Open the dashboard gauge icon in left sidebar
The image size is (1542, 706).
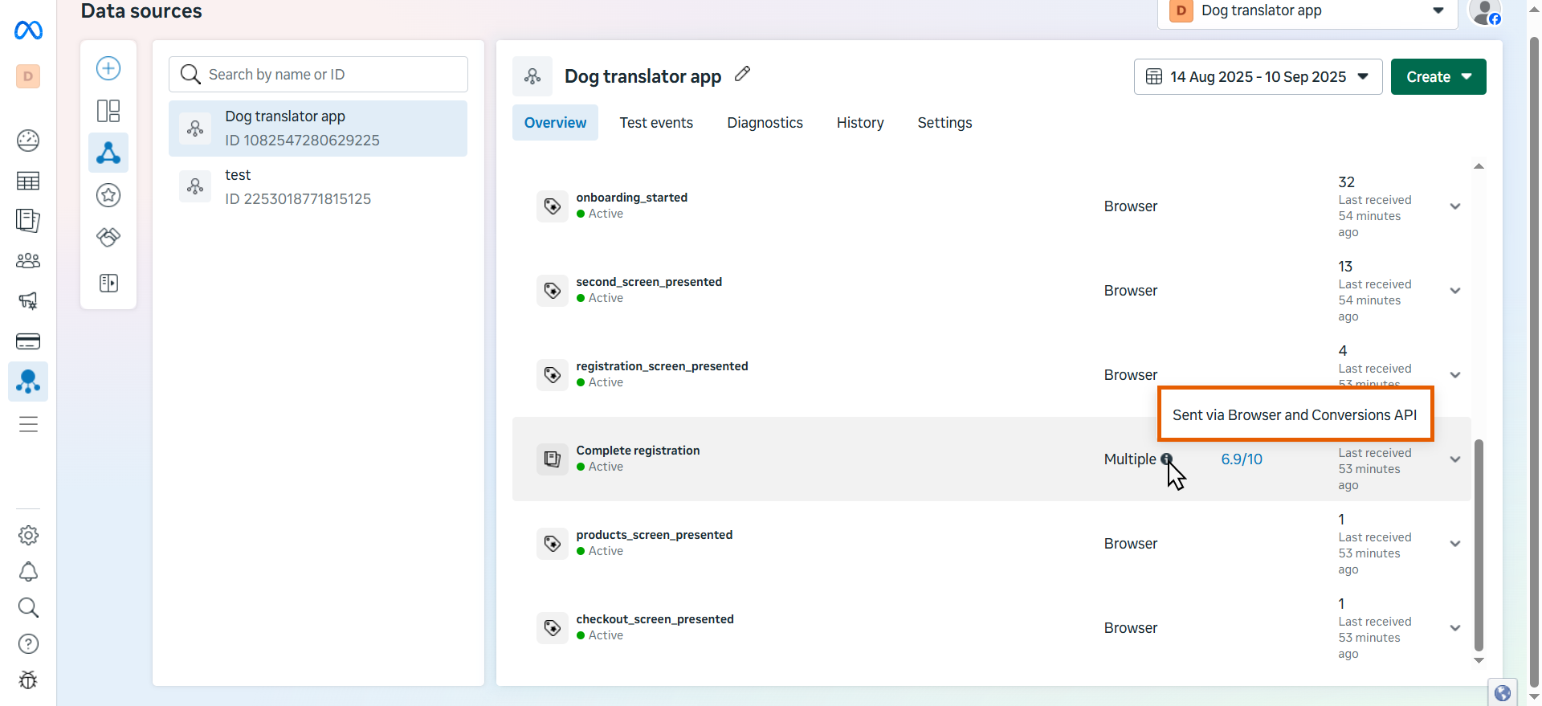coord(28,141)
